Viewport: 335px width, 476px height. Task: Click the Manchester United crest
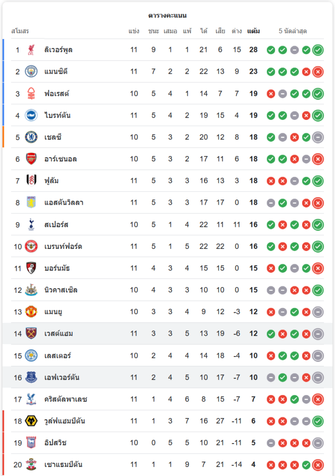pos(31,312)
